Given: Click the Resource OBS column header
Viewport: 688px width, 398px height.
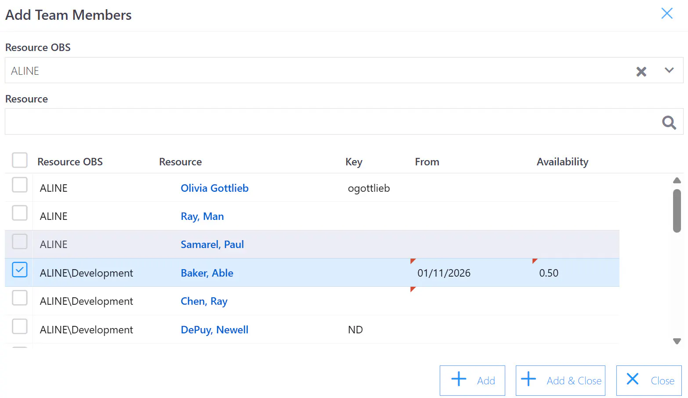Looking at the screenshot, I should [70, 162].
